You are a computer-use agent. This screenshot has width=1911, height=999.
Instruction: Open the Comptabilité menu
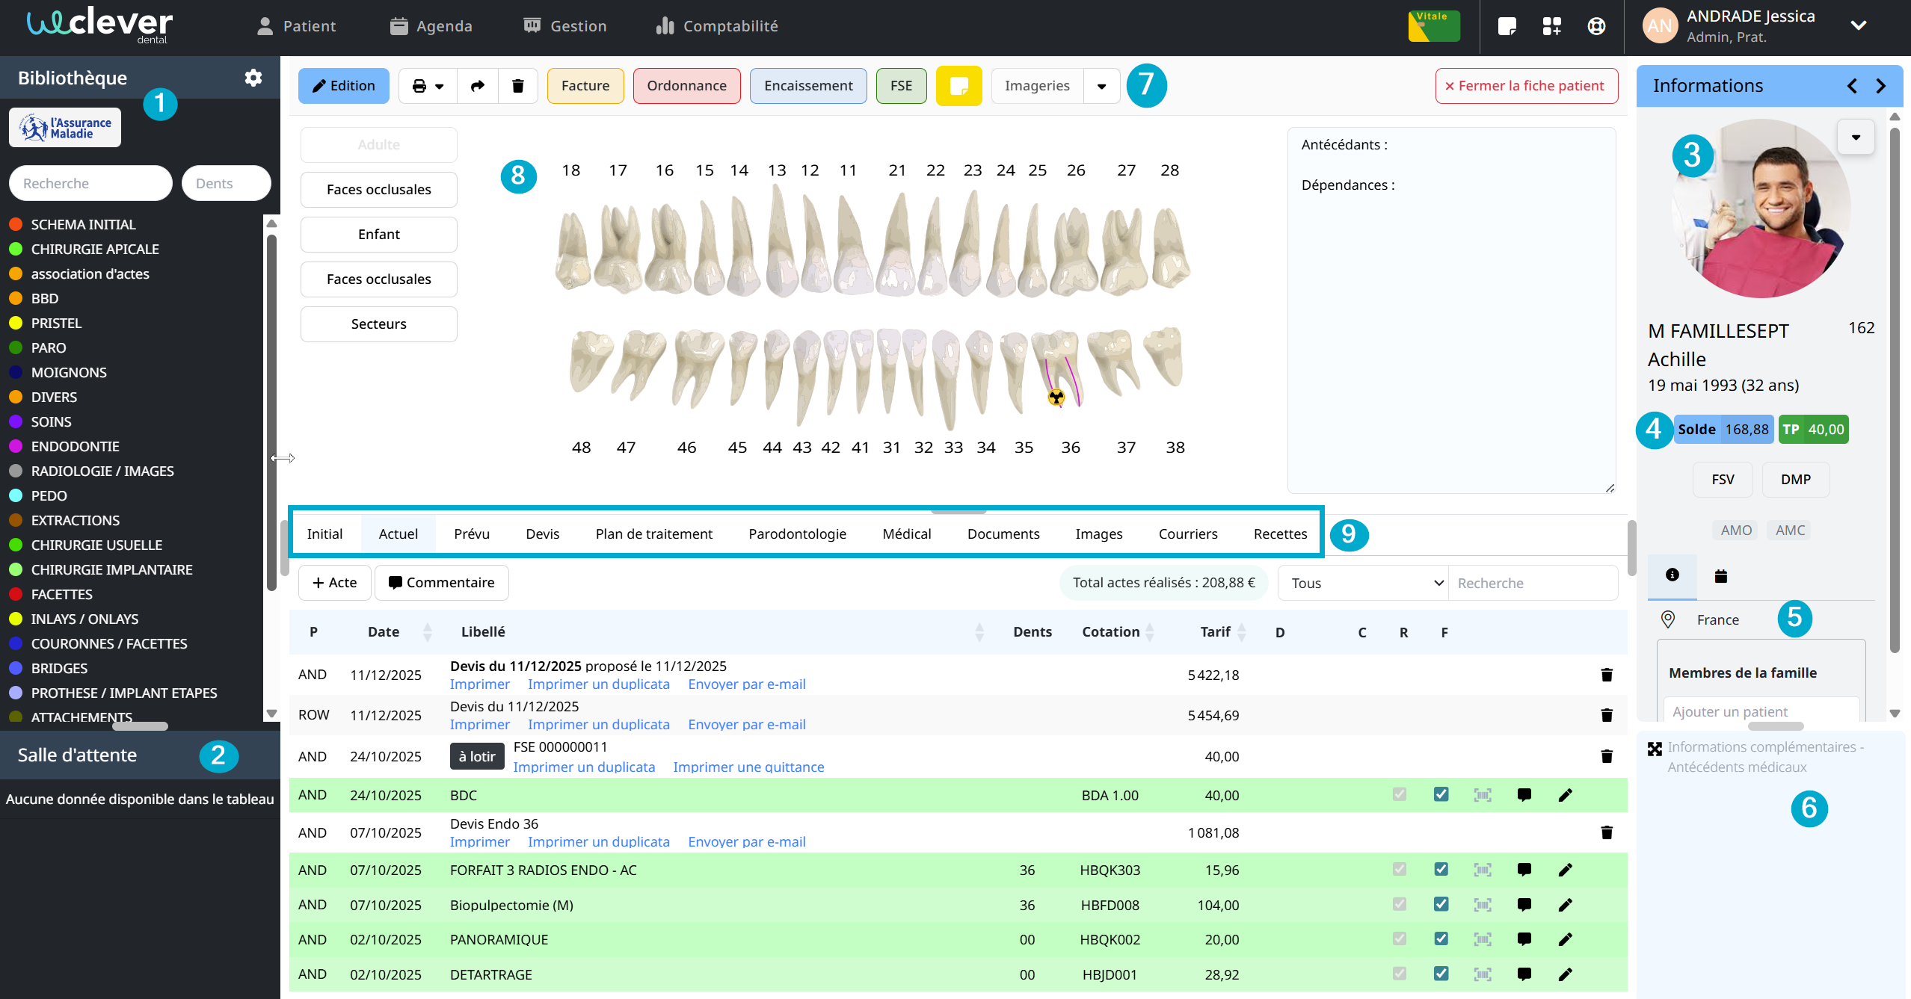(x=717, y=26)
